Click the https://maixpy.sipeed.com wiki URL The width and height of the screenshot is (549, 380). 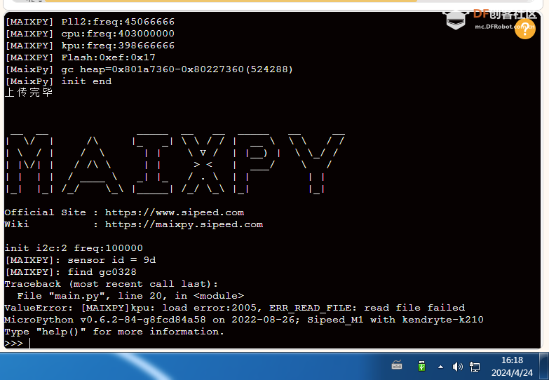pyautogui.click(x=184, y=224)
